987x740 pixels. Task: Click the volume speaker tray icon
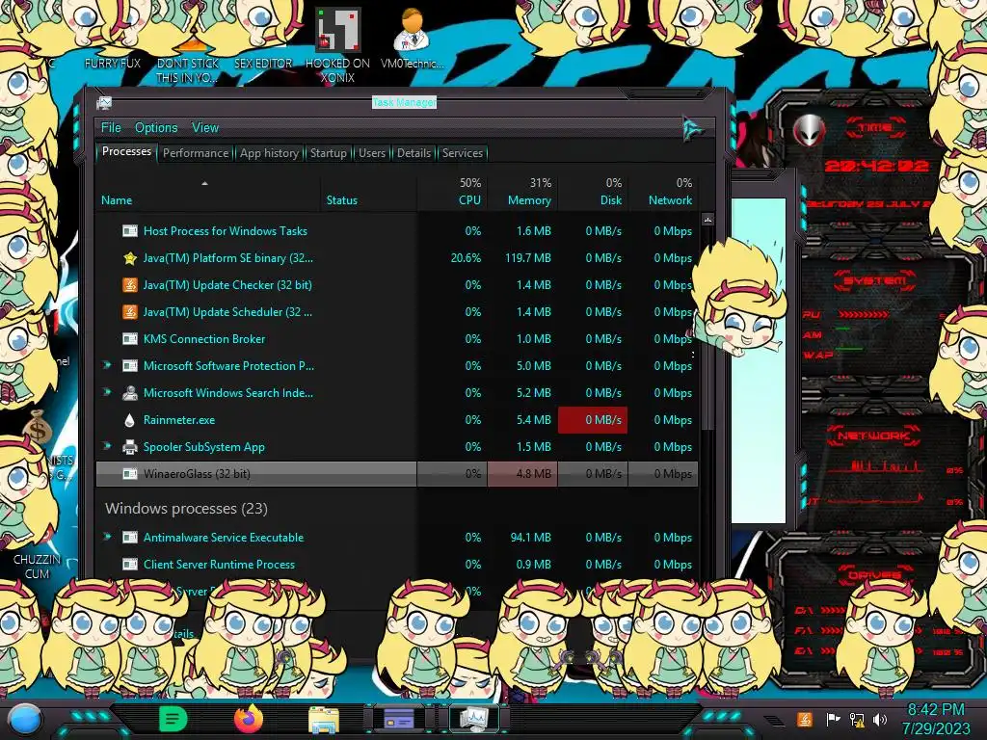880,719
